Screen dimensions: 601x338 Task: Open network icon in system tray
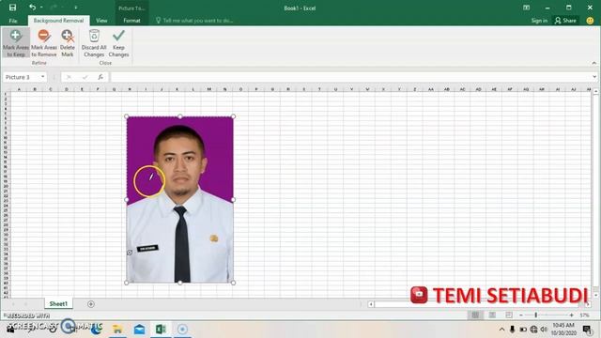533,330
